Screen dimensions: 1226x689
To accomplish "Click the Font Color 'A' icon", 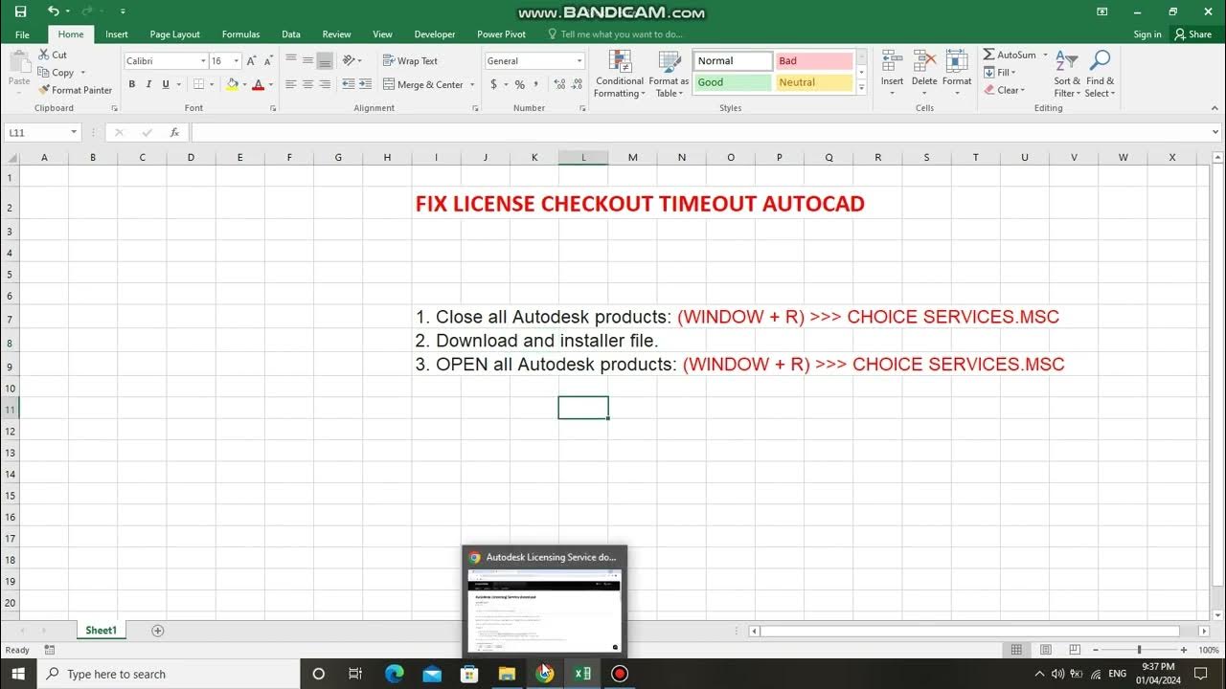I will [x=258, y=84].
